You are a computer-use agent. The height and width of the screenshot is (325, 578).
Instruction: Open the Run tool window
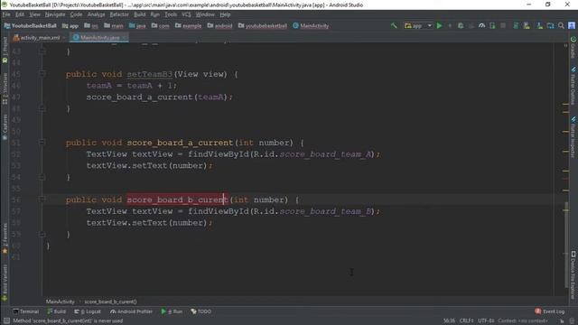pos(172,311)
